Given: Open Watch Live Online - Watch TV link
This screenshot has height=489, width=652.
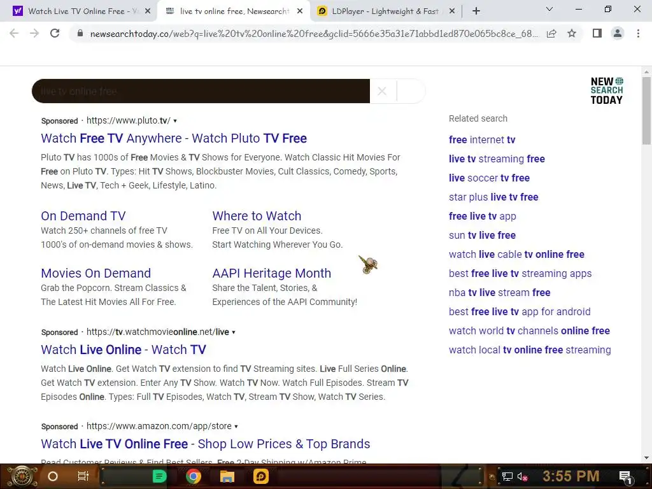Looking at the screenshot, I should point(124,350).
